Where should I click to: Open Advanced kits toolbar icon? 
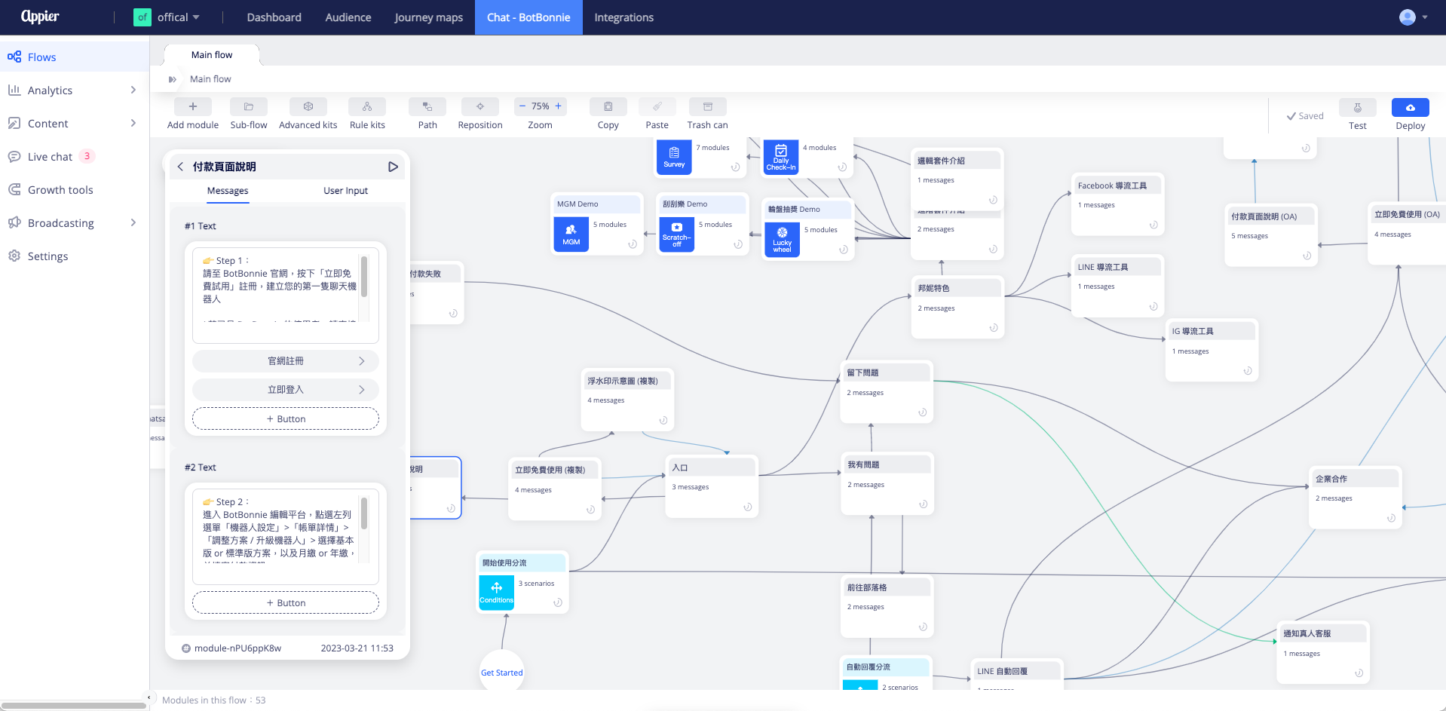tap(308, 106)
